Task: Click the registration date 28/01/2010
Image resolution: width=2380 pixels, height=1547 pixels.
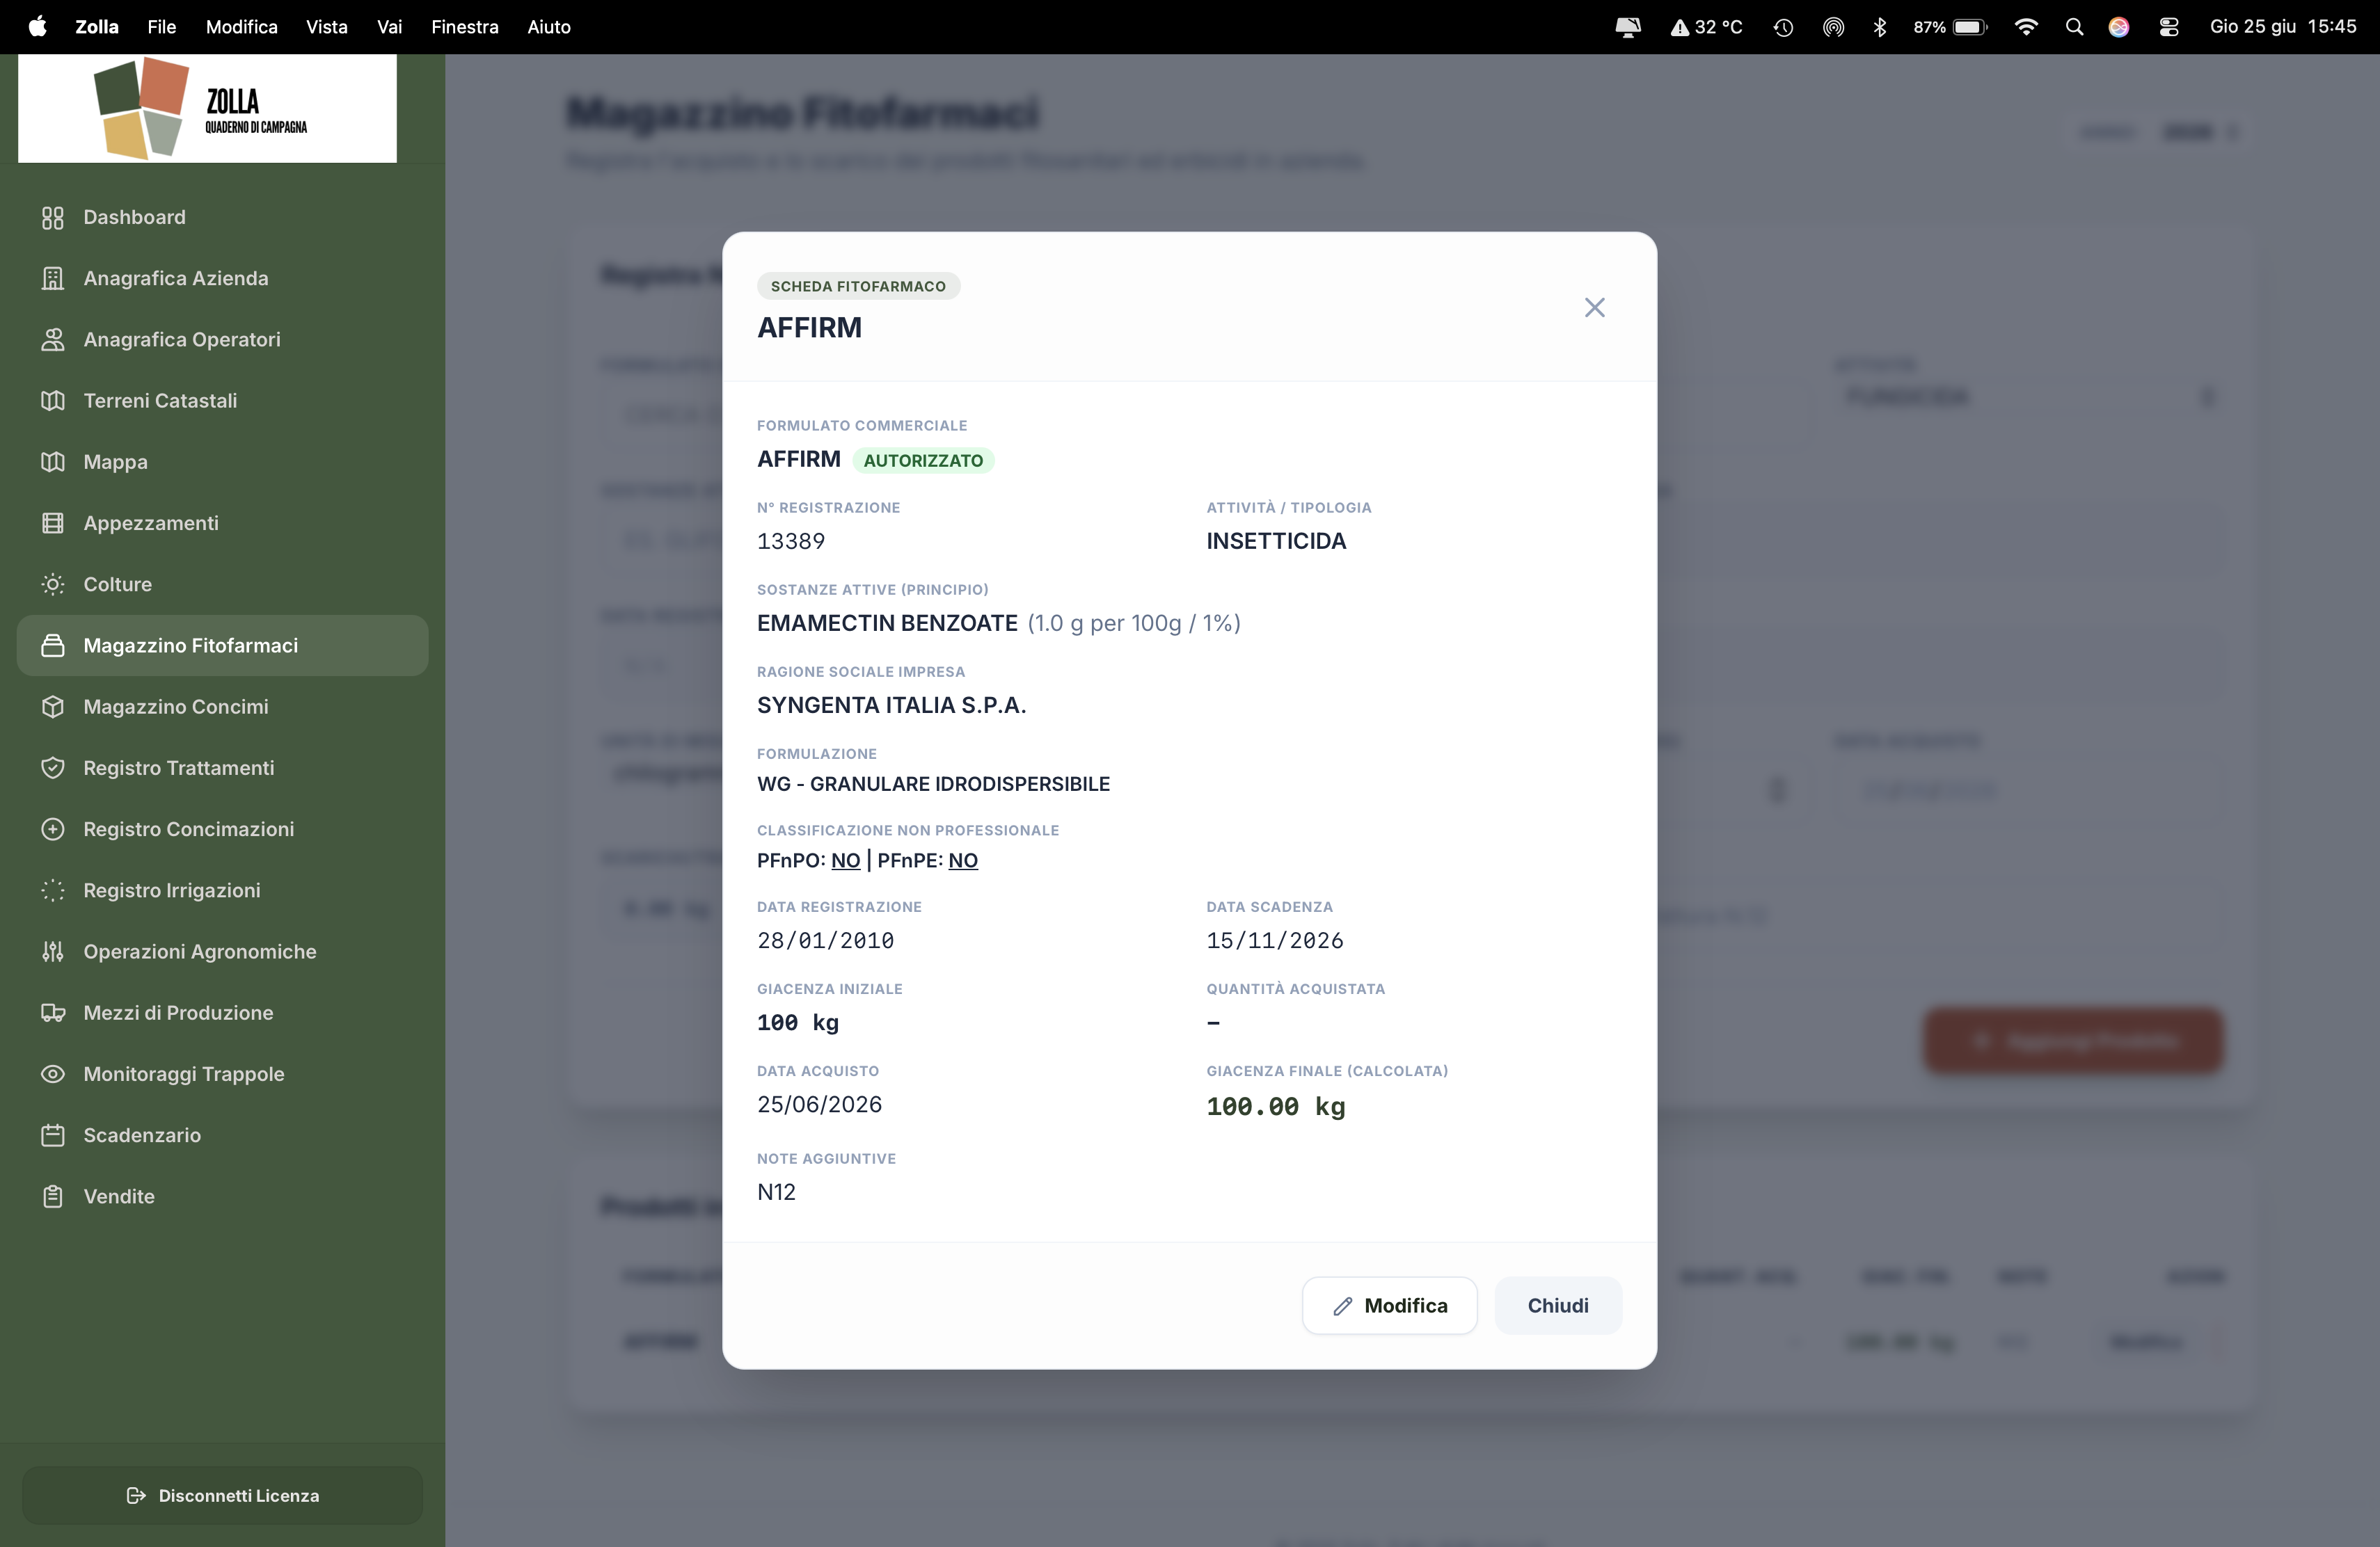Action: (x=826, y=940)
